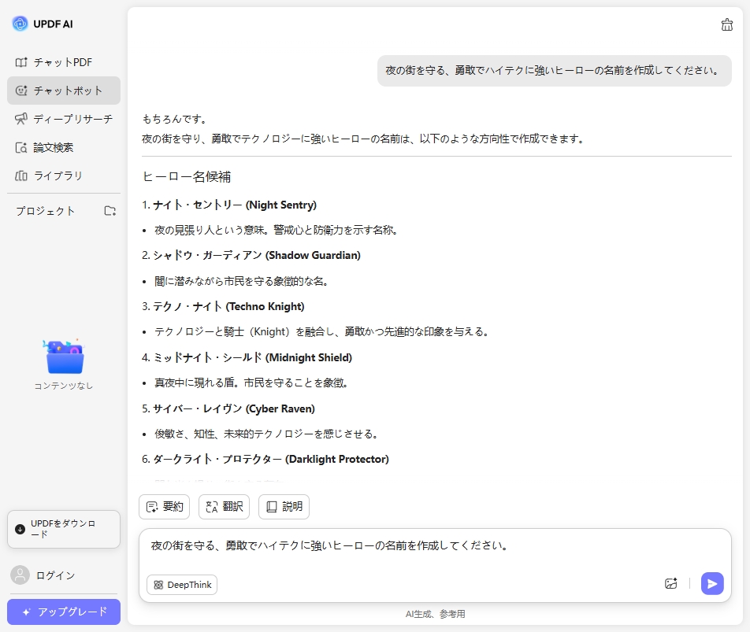This screenshot has height=632, width=750.
Task: Click the ログイン link
Action: (55, 575)
